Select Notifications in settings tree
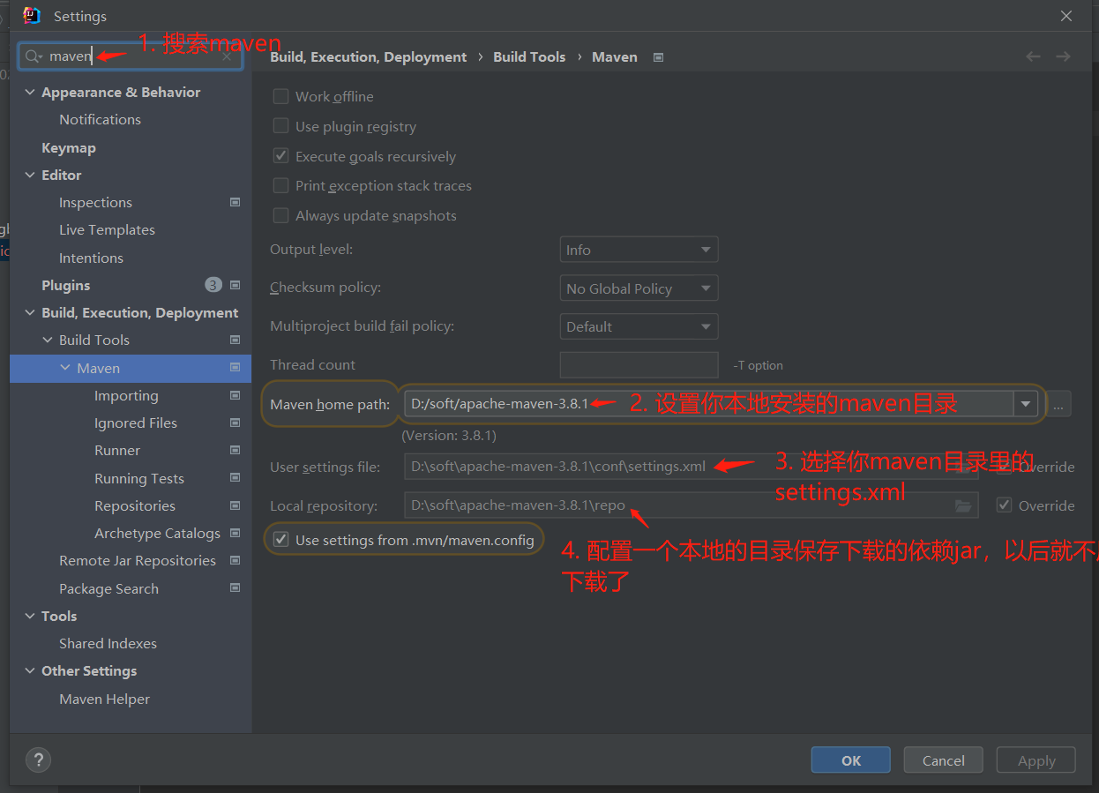This screenshot has height=793, width=1099. pos(100,119)
